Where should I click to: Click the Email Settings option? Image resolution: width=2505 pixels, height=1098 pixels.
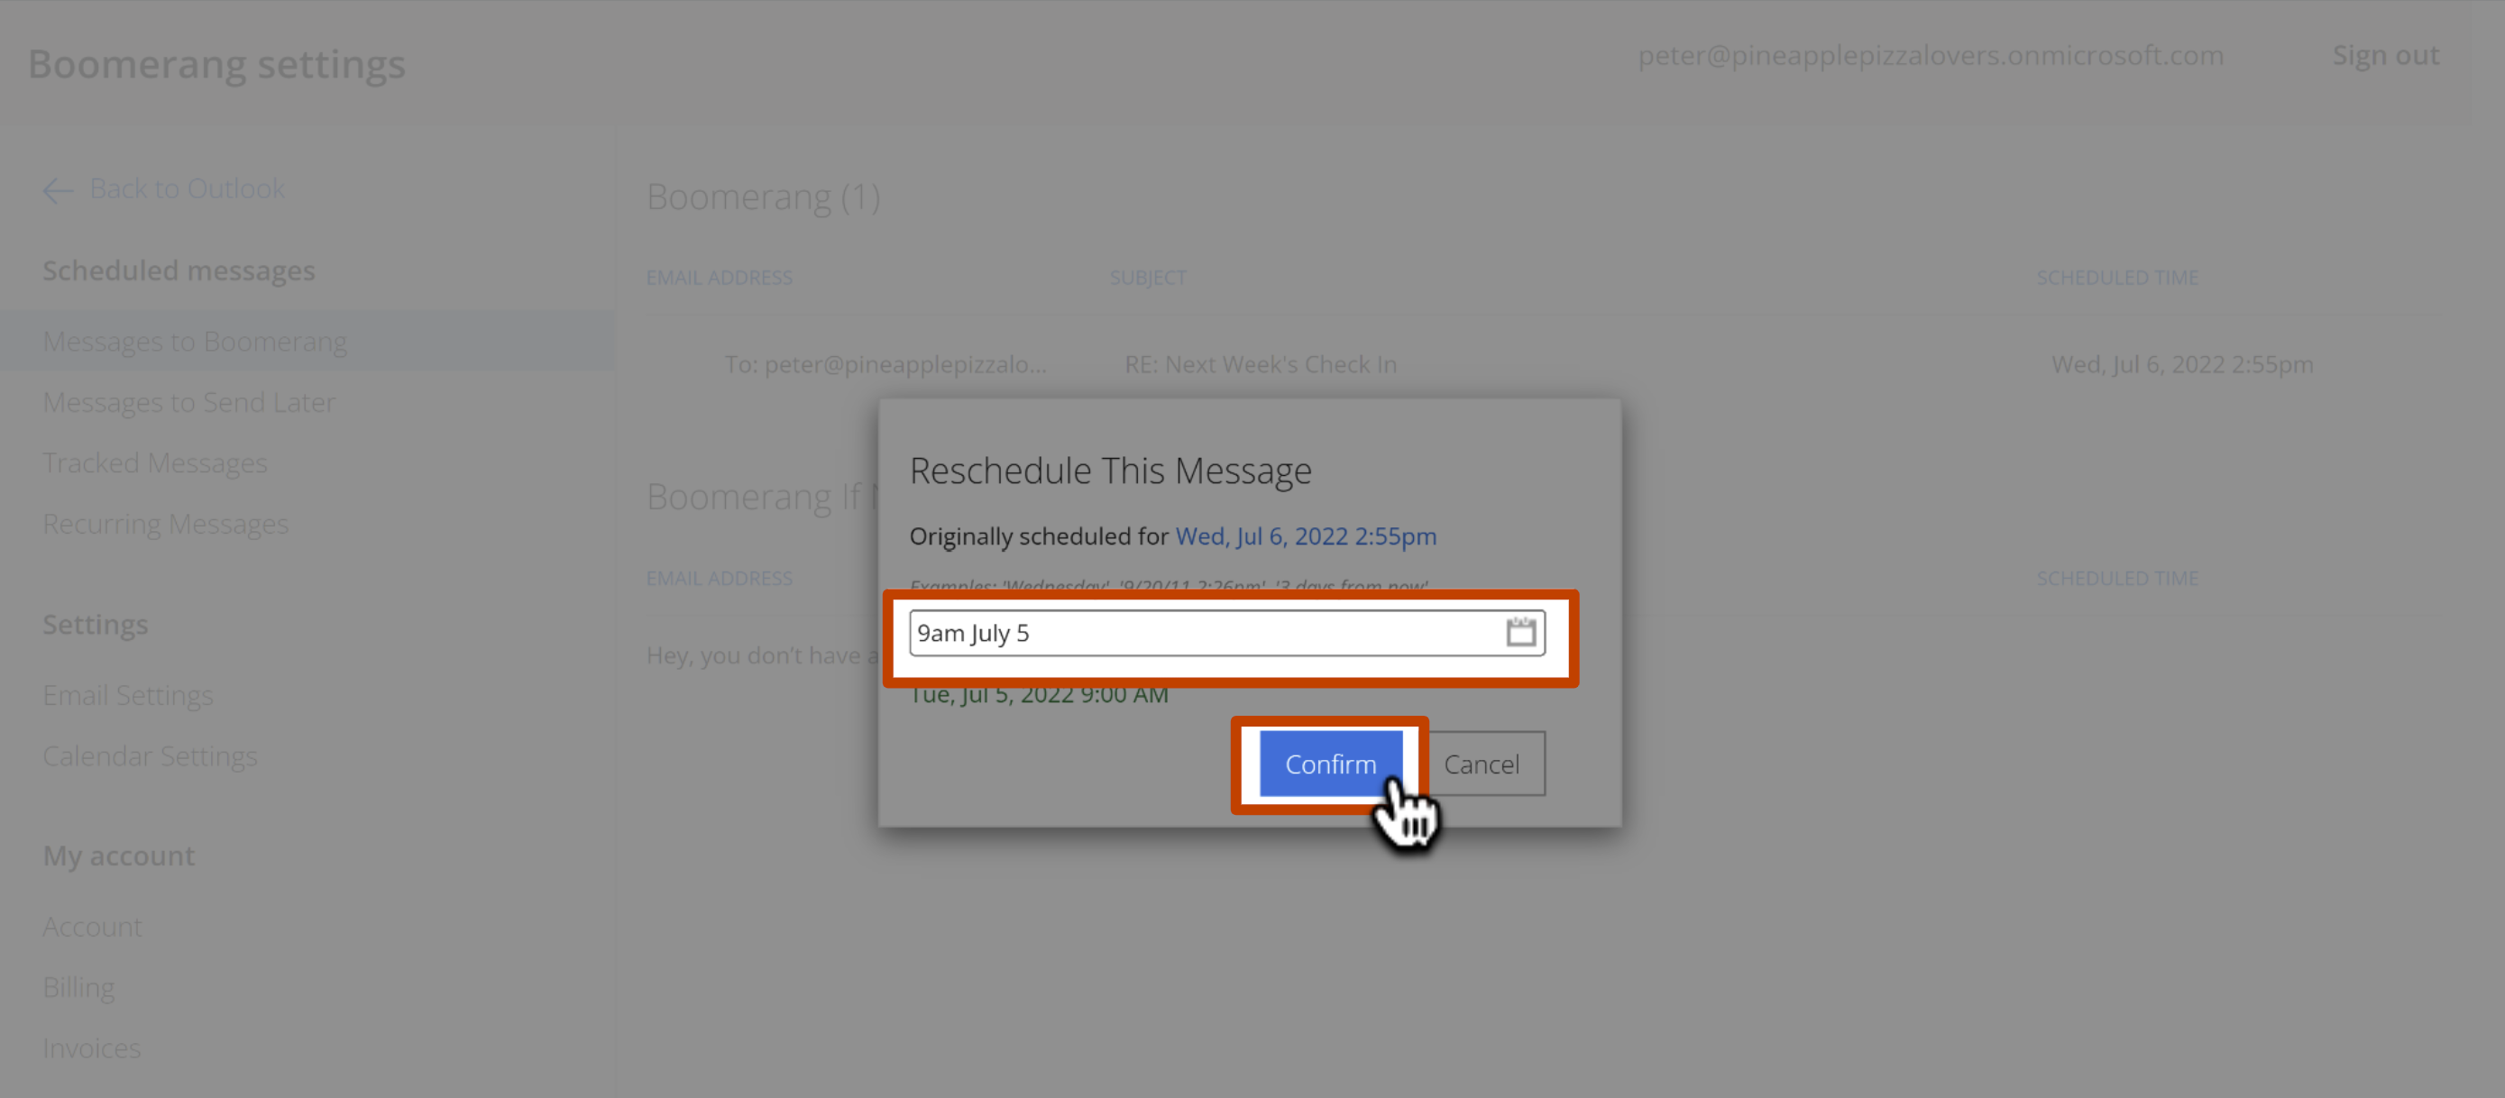pyautogui.click(x=128, y=695)
